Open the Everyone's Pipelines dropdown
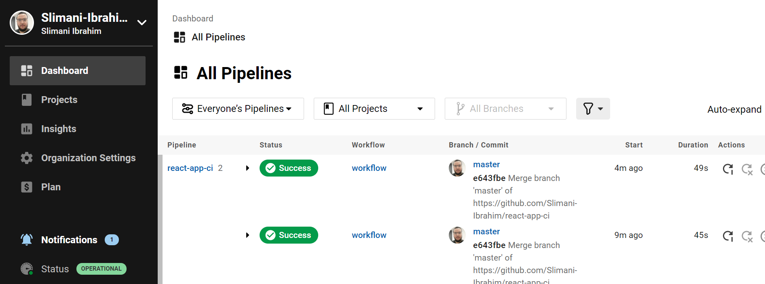 point(238,109)
